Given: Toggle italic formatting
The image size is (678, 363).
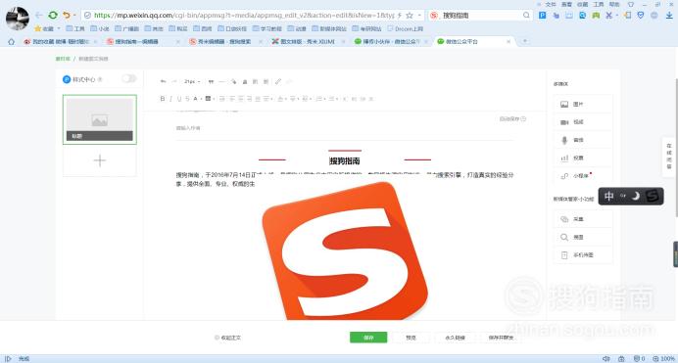Looking at the screenshot, I should coord(170,99).
